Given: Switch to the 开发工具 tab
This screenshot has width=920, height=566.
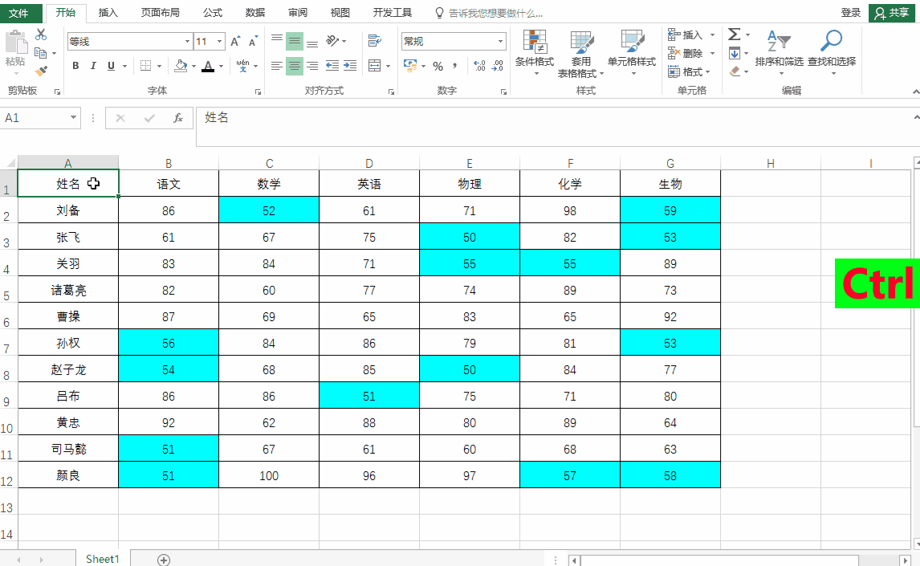Looking at the screenshot, I should tap(393, 13).
